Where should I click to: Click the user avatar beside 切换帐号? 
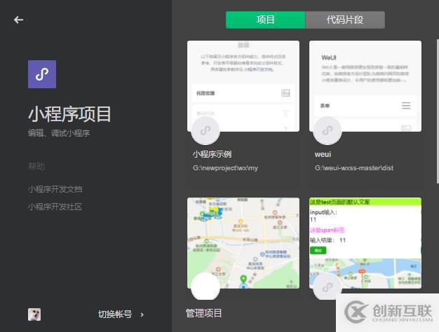pos(34,314)
